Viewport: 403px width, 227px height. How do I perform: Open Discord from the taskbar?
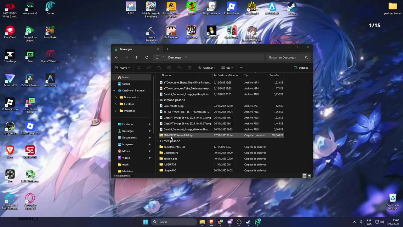click(230, 222)
